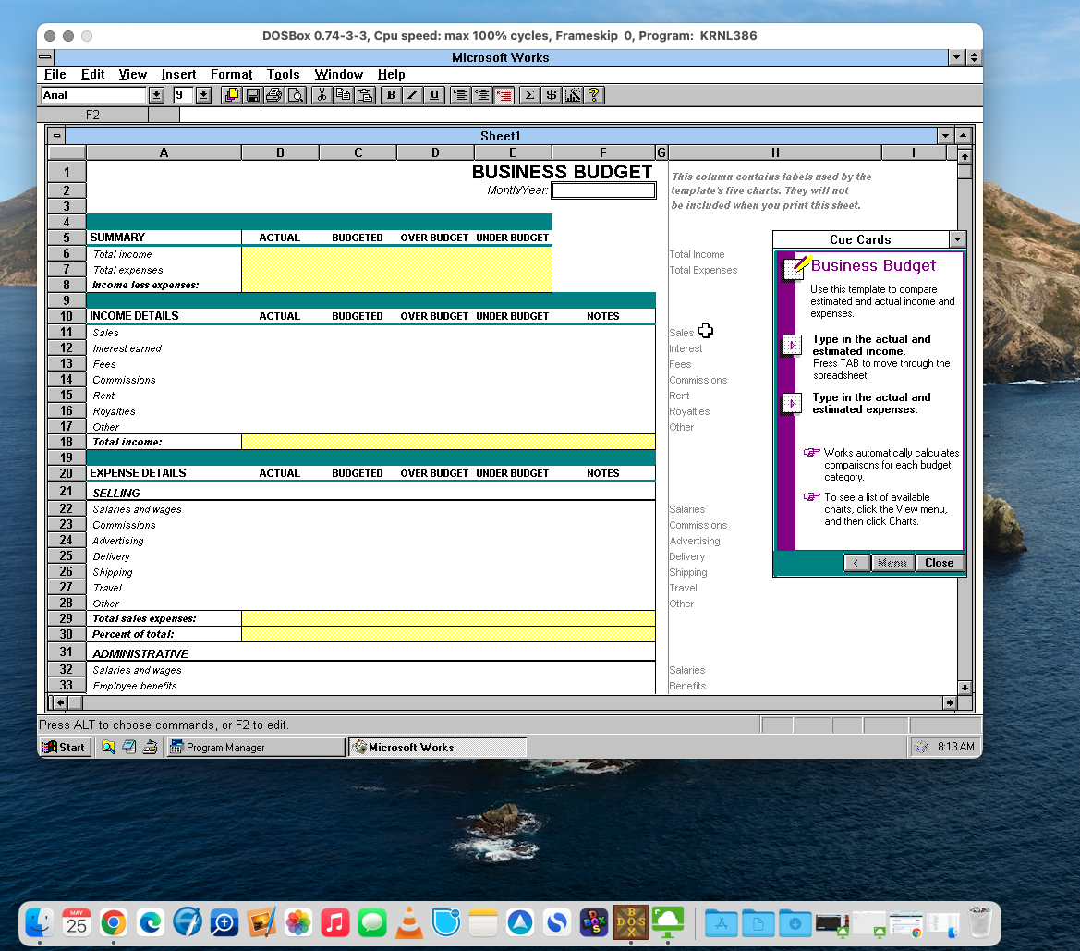Select the column H header
The image size is (1080, 951).
pos(775,153)
